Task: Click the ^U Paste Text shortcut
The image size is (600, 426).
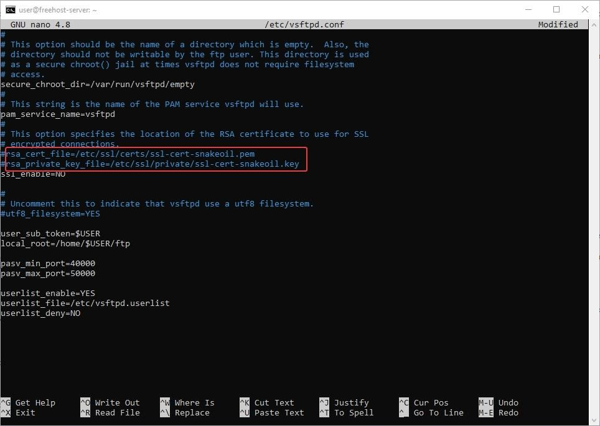Action: 272,412
